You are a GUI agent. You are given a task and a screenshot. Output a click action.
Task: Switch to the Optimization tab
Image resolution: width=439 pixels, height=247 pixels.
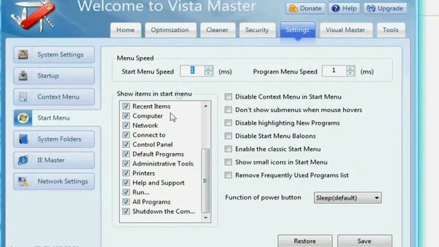click(170, 30)
